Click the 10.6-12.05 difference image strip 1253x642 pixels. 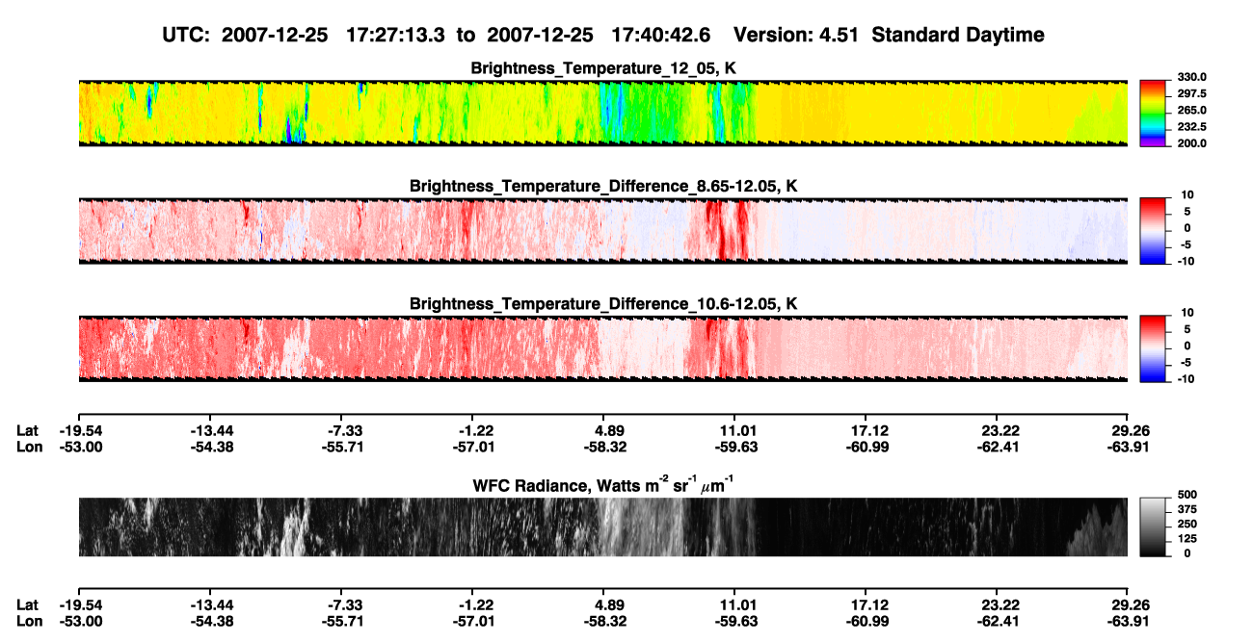603,348
